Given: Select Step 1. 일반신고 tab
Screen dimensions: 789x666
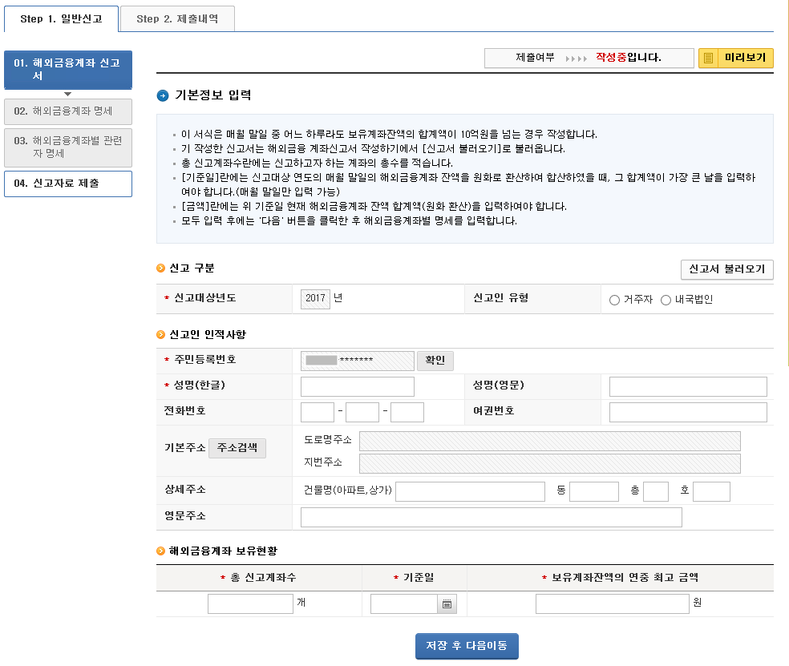Looking at the screenshot, I should click(61, 19).
